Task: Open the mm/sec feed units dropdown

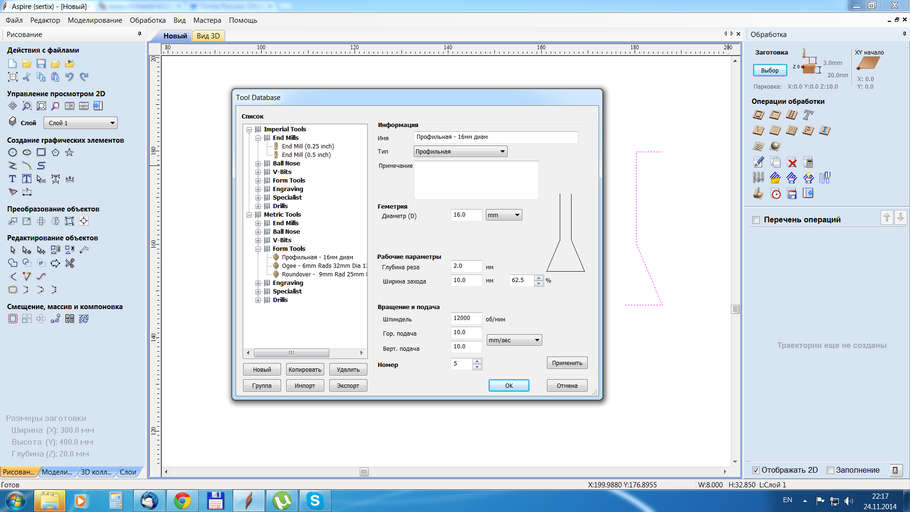Action: click(x=514, y=340)
